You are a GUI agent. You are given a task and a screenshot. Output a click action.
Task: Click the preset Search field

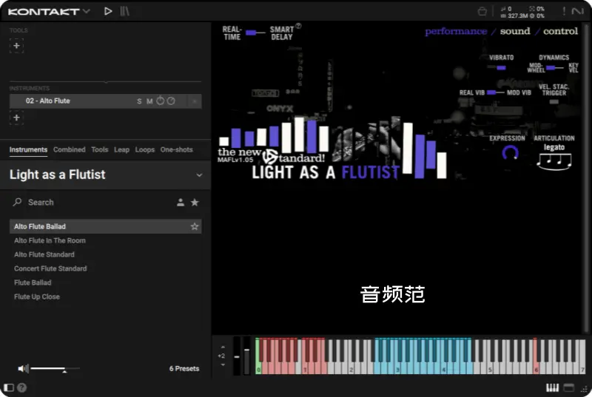point(90,203)
